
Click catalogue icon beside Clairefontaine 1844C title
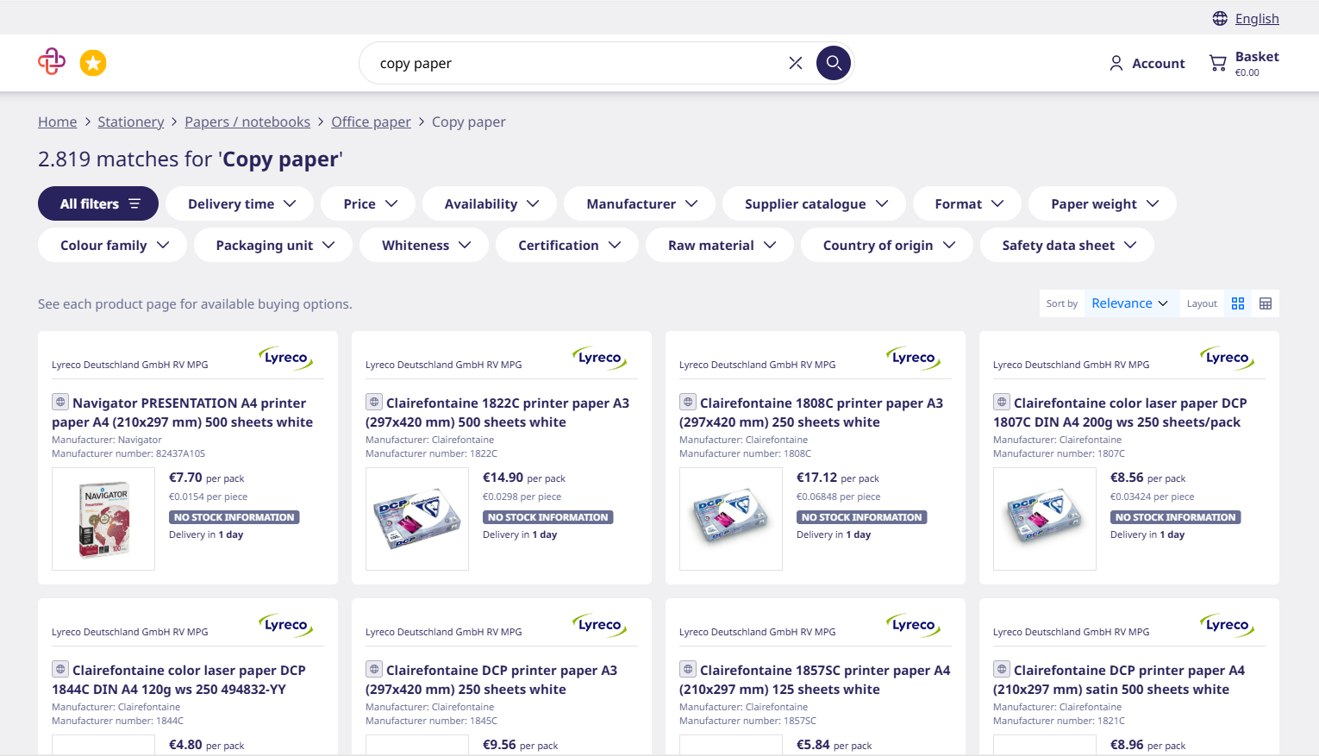pos(60,669)
